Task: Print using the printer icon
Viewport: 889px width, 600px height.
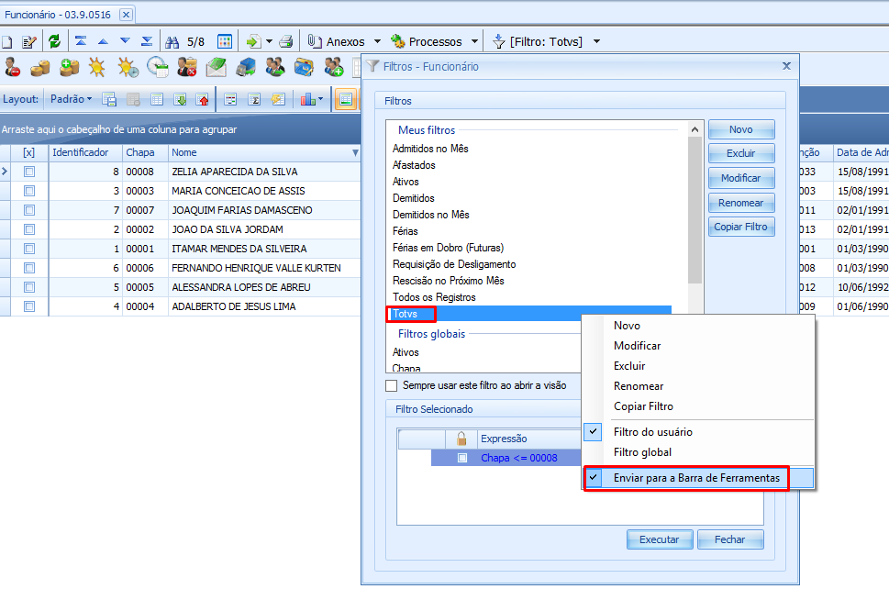Action: pos(286,41)
